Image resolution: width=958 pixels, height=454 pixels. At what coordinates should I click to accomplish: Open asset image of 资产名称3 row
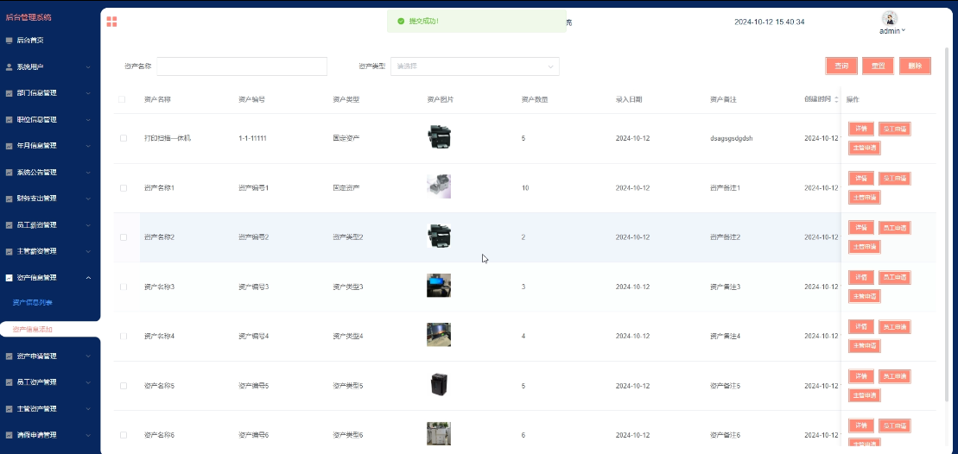coord(439,286)
